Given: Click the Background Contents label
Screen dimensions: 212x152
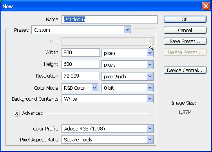Looking at the screenshot, I should coord(36,99).
